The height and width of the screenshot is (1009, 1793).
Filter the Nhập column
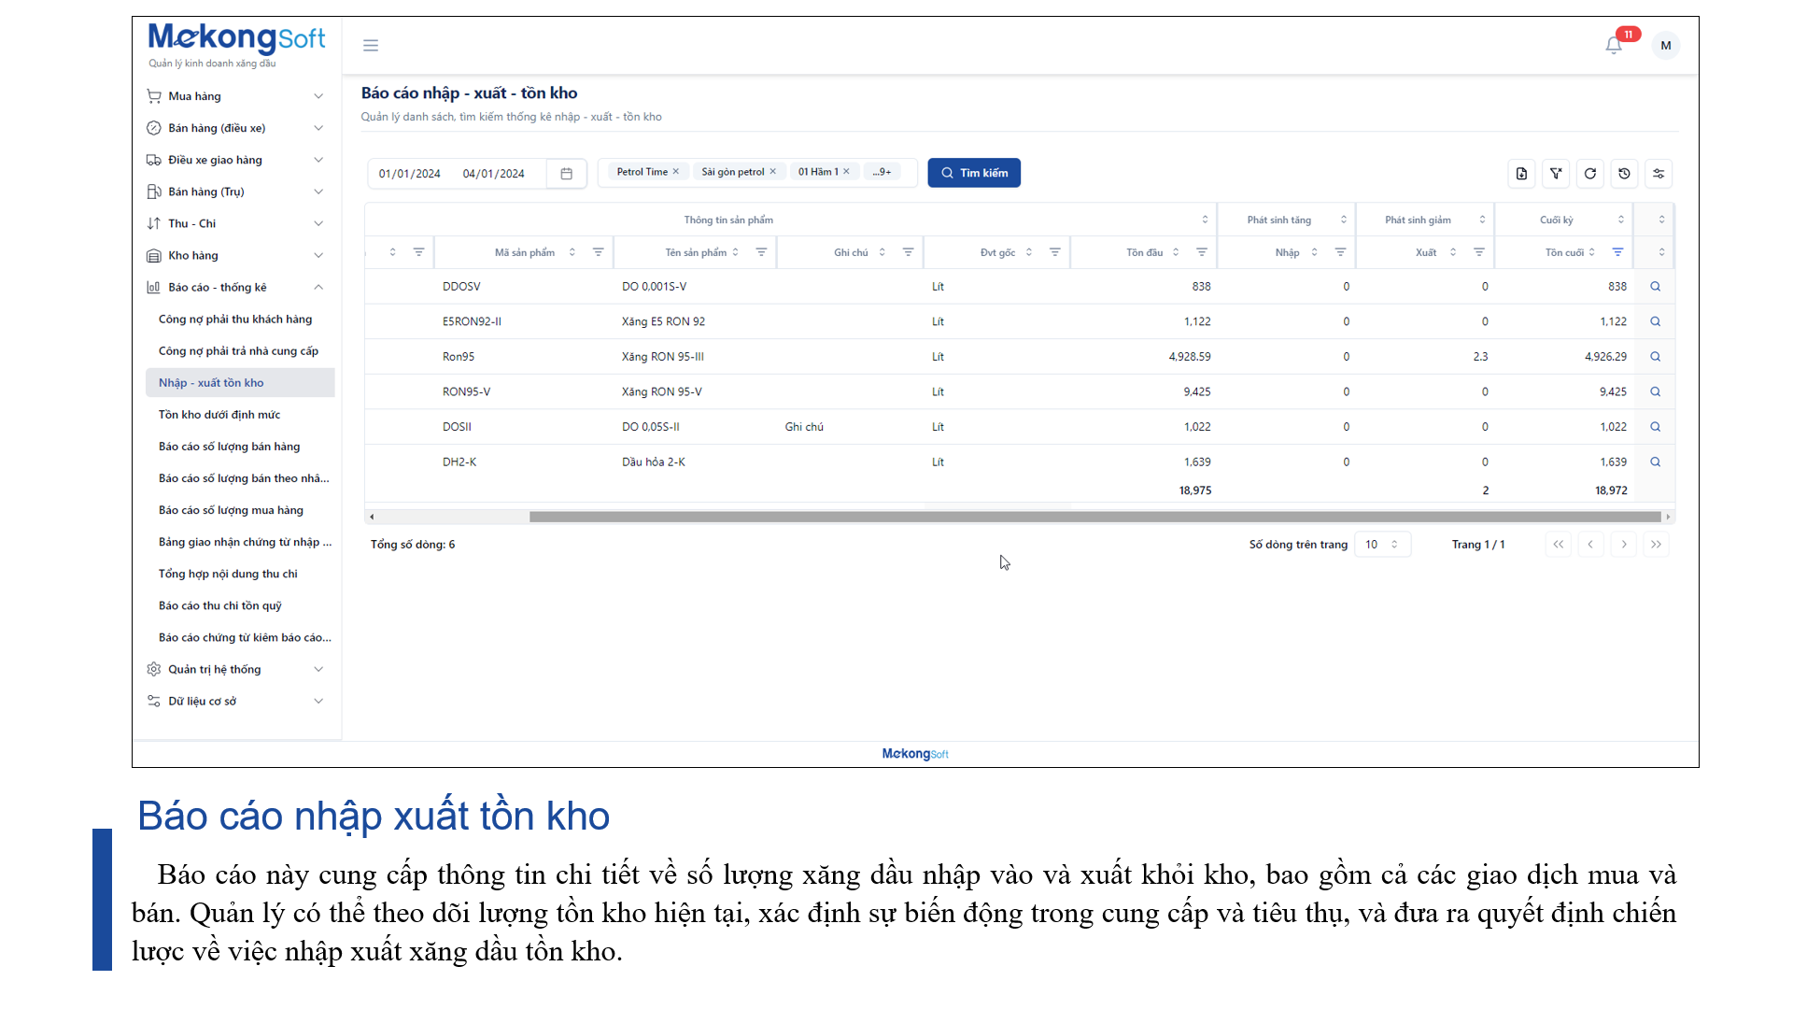pos(1340,252)
